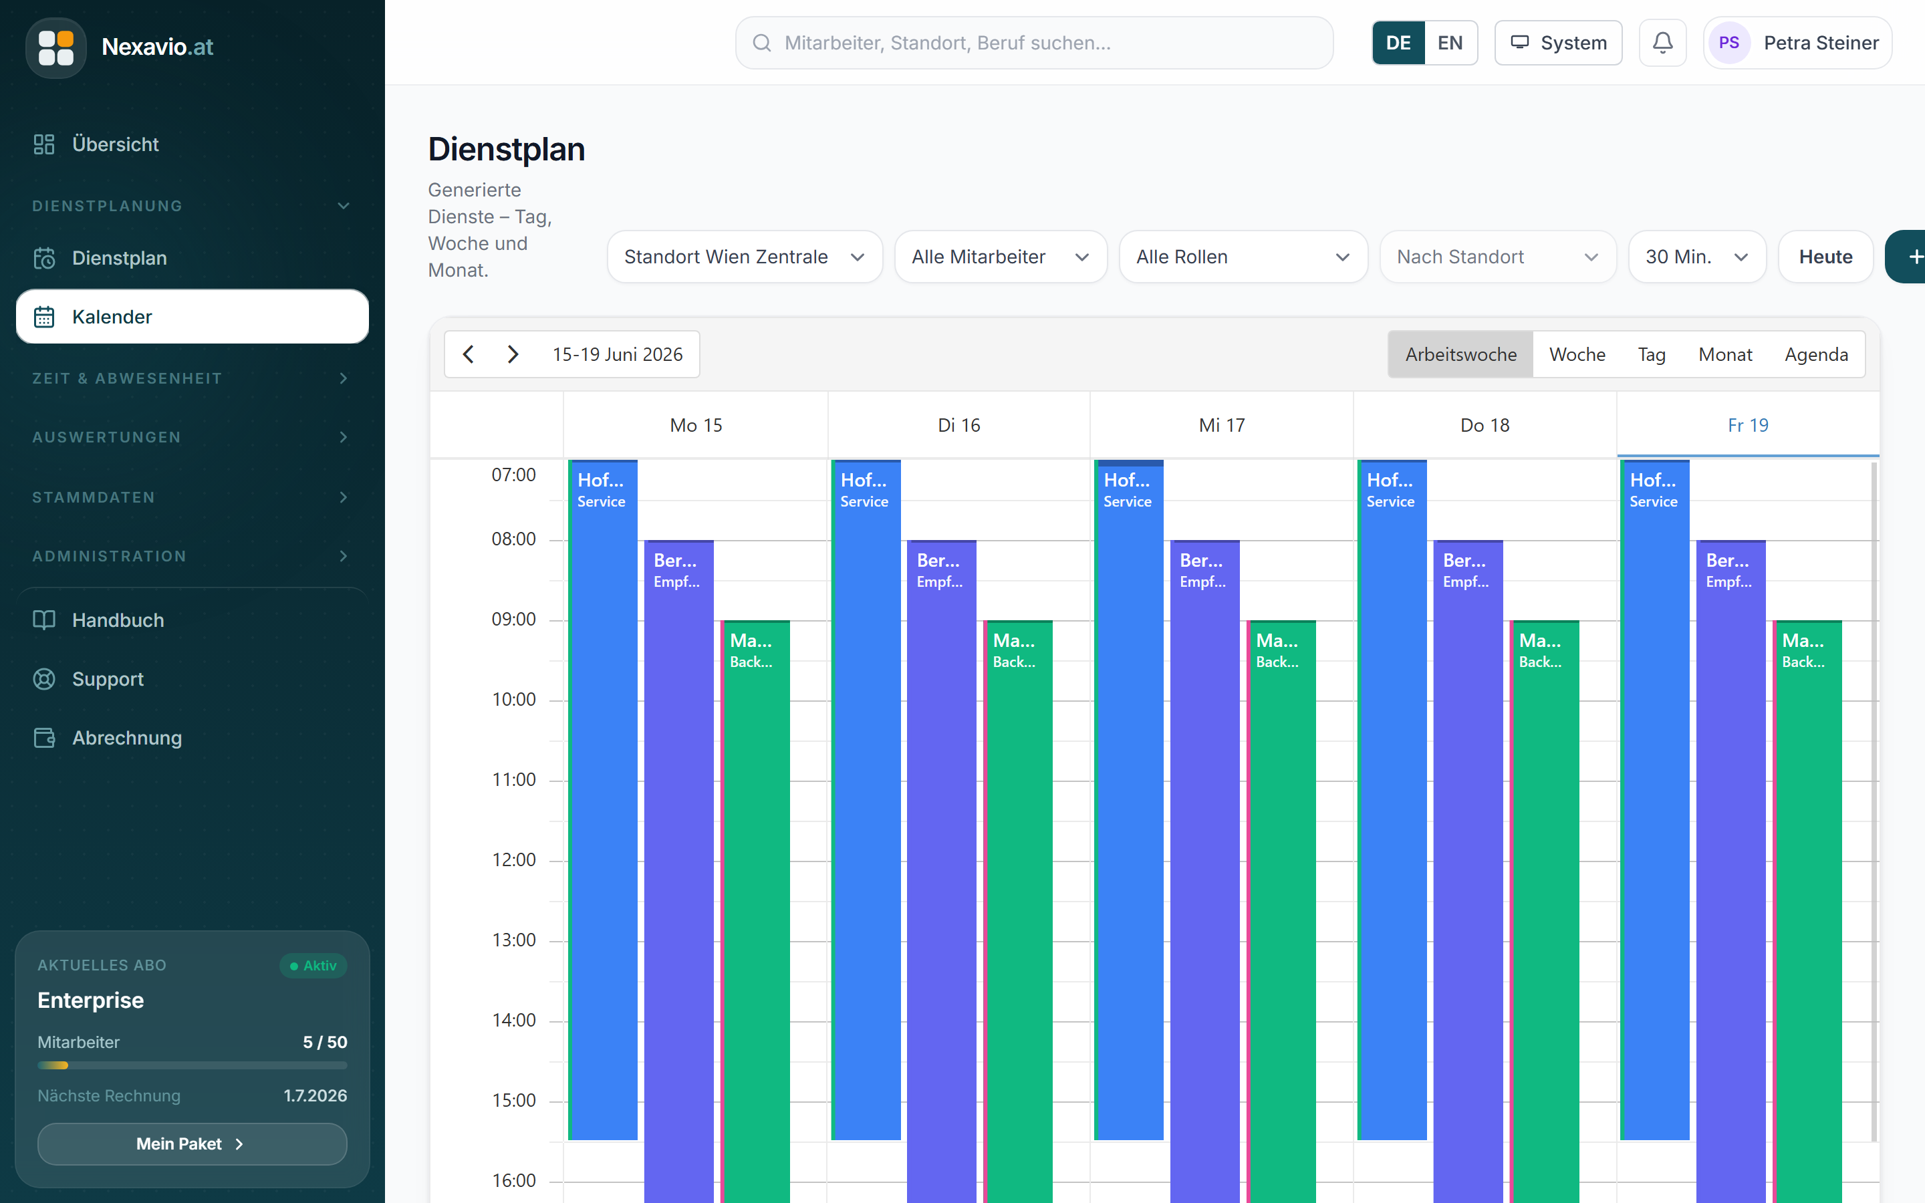Click the Handbuch book icon
1925x1203 pixels.
click(x=43, y=620)
